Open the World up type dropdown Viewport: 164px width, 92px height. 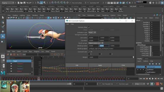coord(96,43)
